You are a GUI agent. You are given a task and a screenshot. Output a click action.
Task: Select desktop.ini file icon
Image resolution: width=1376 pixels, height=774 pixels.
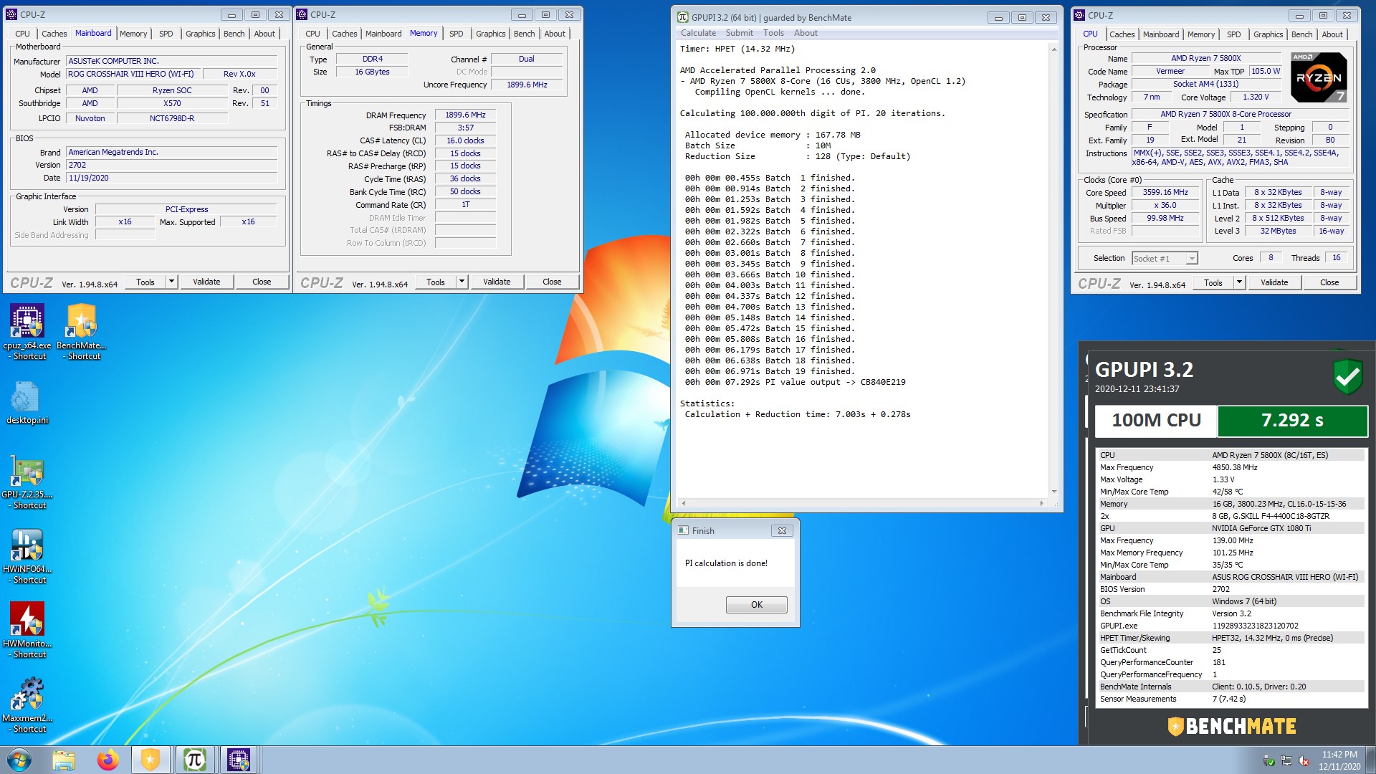(x=27, y=402)
